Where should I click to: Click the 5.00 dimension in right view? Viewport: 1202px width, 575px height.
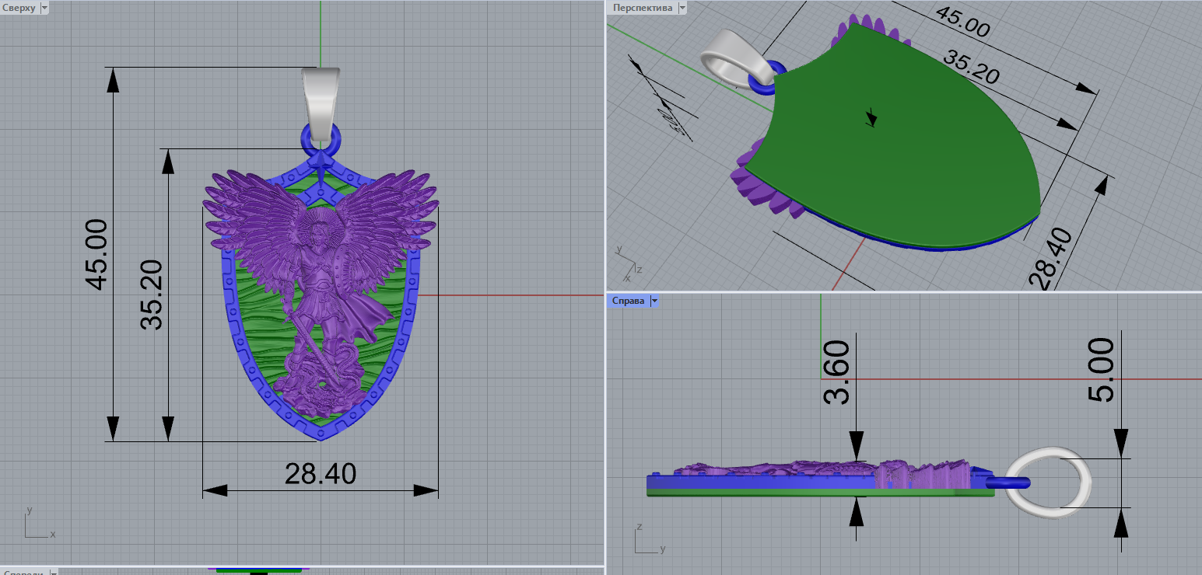(1102, 371)
